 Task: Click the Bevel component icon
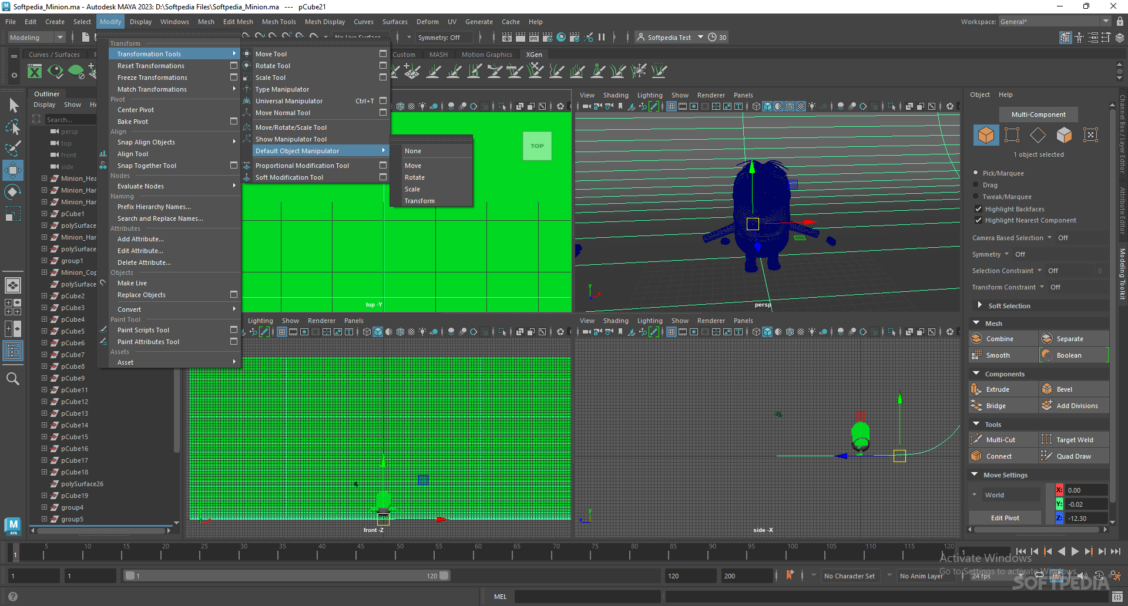pos(1047,389)
